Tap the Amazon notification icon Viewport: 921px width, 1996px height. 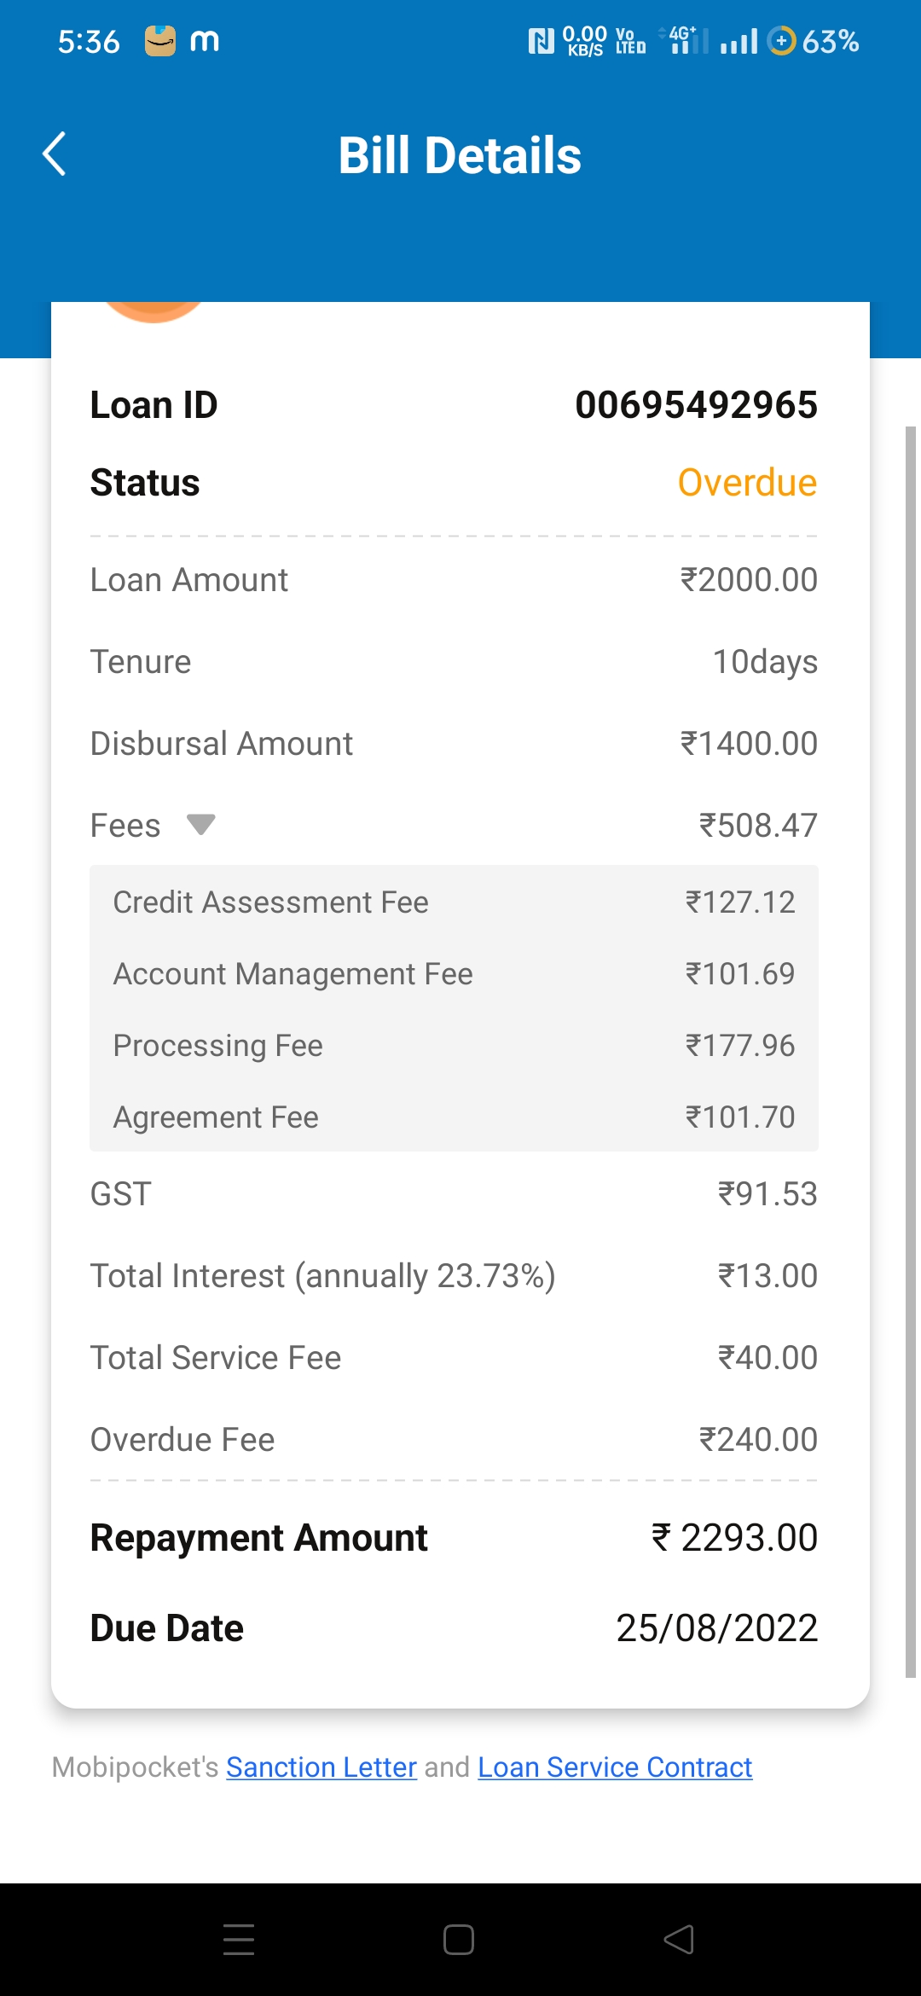(159, 41)
